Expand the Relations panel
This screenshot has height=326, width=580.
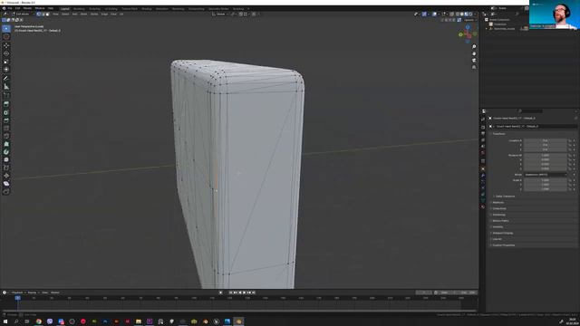pyautogui.click(x=498, y=203)
